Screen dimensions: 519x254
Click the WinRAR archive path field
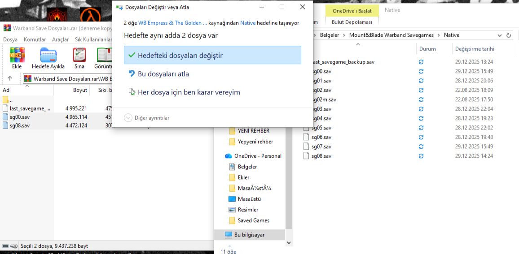(x=68, y=79)
